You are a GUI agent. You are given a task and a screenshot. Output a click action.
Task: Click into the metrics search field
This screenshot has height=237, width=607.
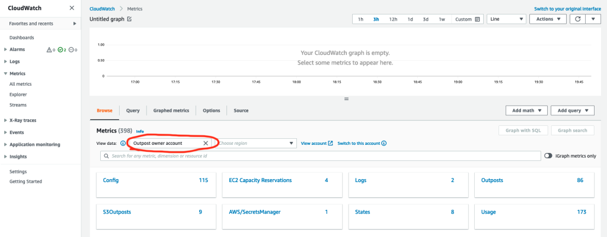[x=320, y=156]
